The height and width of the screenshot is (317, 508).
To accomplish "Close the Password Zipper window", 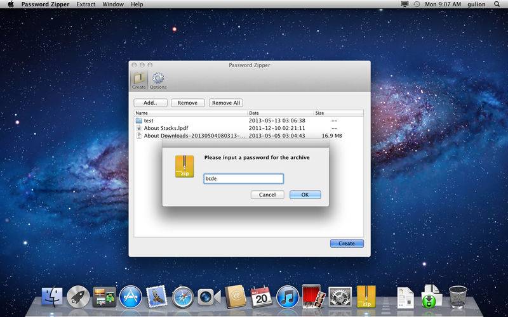I will click(x=134, y=65).
